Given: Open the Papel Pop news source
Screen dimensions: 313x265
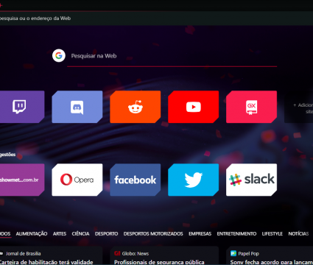Looking at the screenshot, I should pyautogui.click(x=248, y=253).
